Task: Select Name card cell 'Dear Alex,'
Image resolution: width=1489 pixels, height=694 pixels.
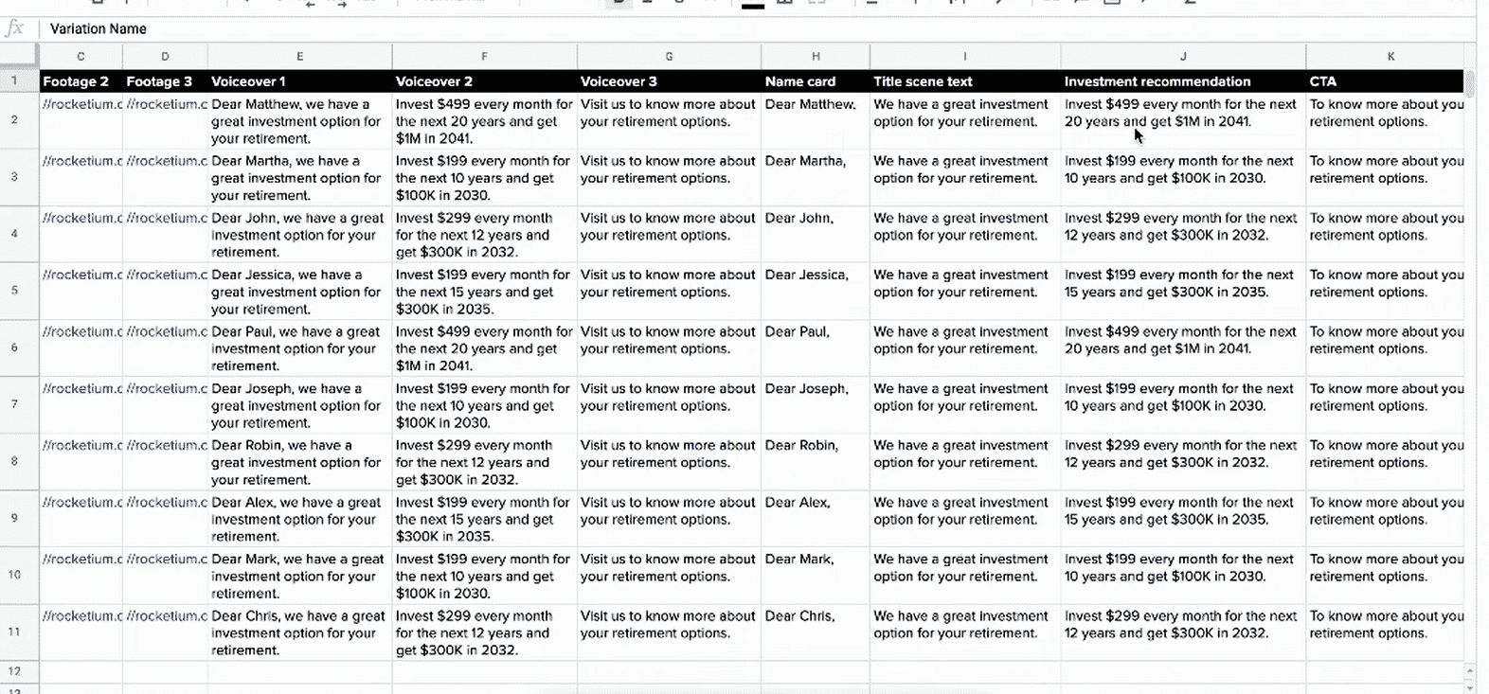Action: click(816, 518)
